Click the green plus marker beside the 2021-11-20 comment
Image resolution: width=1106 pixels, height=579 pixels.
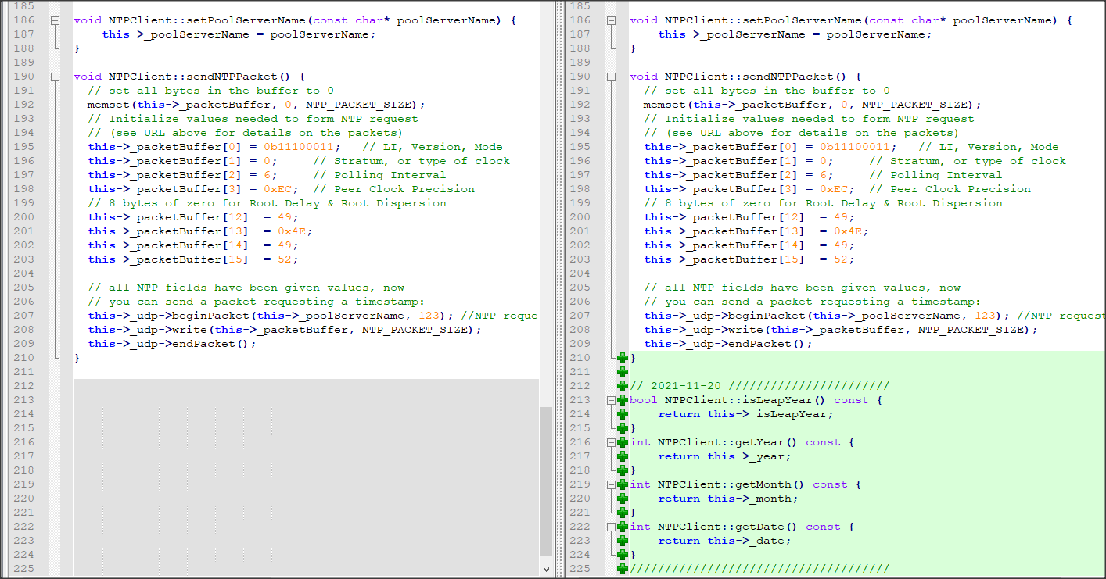pos(623,386)
